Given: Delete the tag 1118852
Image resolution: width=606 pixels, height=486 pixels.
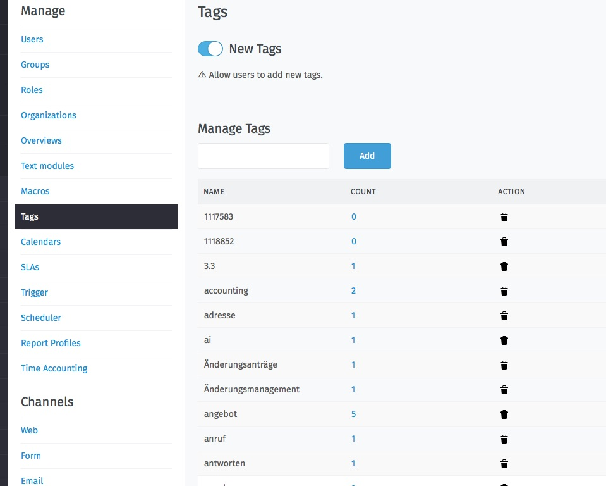Looking at the screenshot, I should point(504,241).
